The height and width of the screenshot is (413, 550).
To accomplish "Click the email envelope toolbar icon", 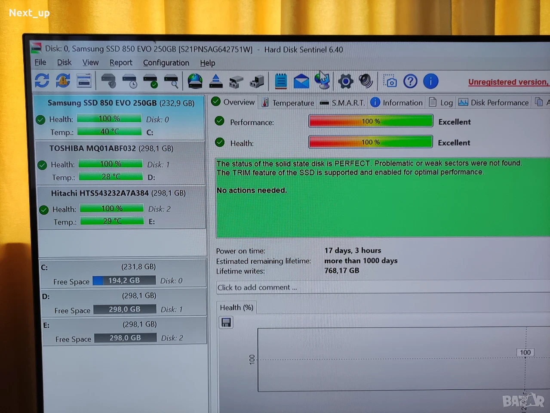I will [301, 81].
